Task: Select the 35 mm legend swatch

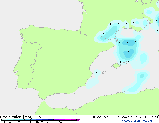Action: tap(62, 120)
